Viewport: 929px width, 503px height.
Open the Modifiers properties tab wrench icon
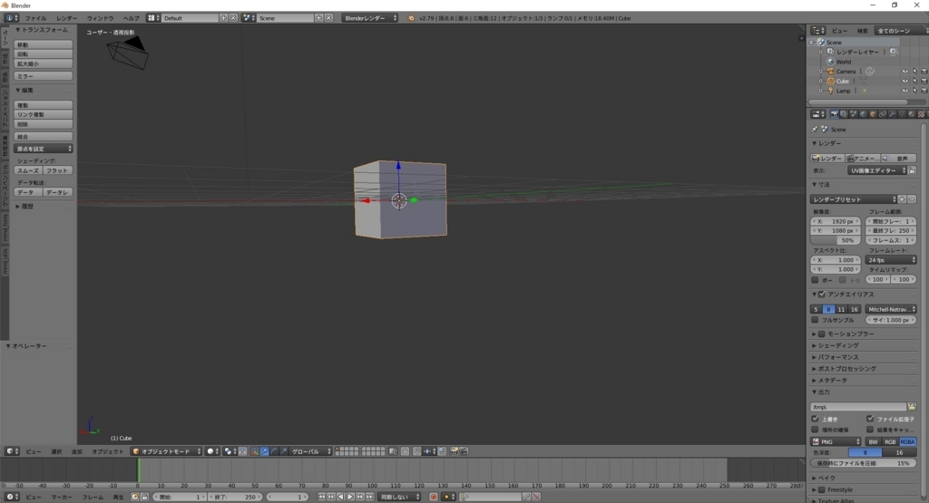(x=893, y=114)
